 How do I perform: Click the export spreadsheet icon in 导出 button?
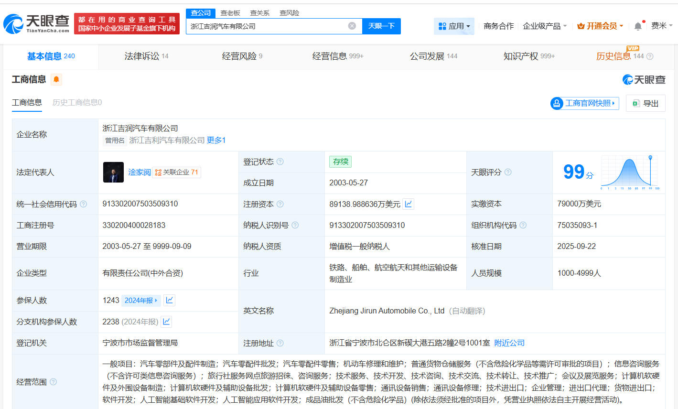(636, 103)
